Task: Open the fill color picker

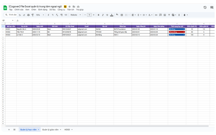Action: [117, 15]
